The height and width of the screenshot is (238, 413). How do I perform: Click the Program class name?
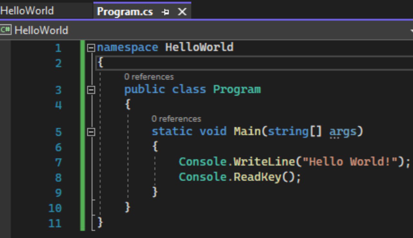pos(237,89)
